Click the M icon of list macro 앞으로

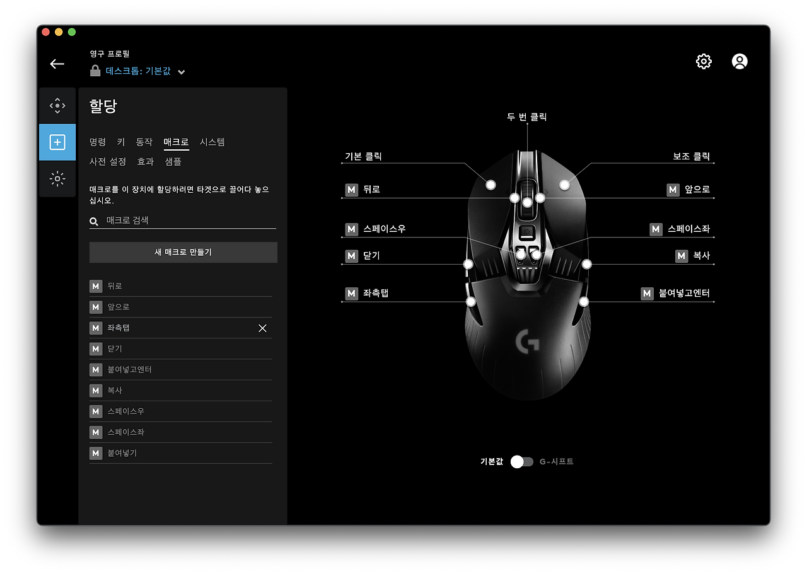click(x=96, y=307)
